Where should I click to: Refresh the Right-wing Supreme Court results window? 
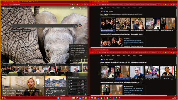point(93,4)
